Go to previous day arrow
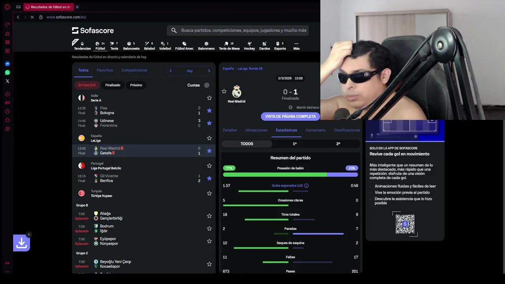Screen dimensions: 505x284 point(170,71)
